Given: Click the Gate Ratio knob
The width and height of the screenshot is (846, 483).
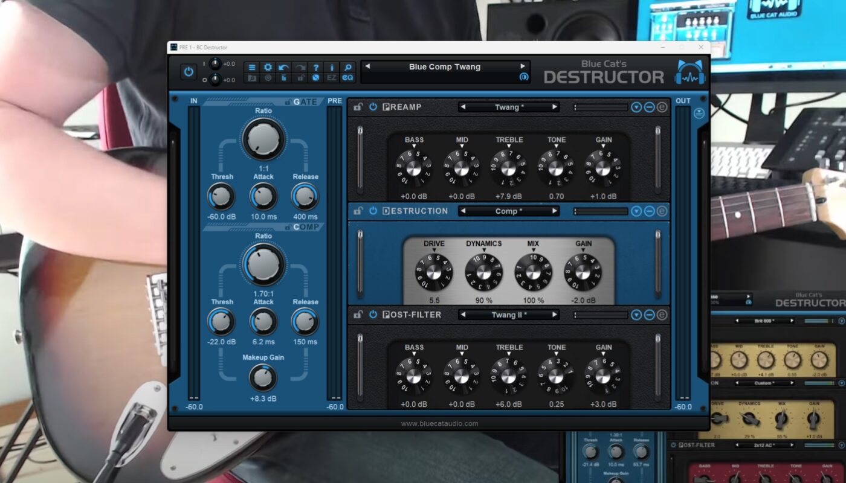Looking at the screenshot, I should (263, 139).
